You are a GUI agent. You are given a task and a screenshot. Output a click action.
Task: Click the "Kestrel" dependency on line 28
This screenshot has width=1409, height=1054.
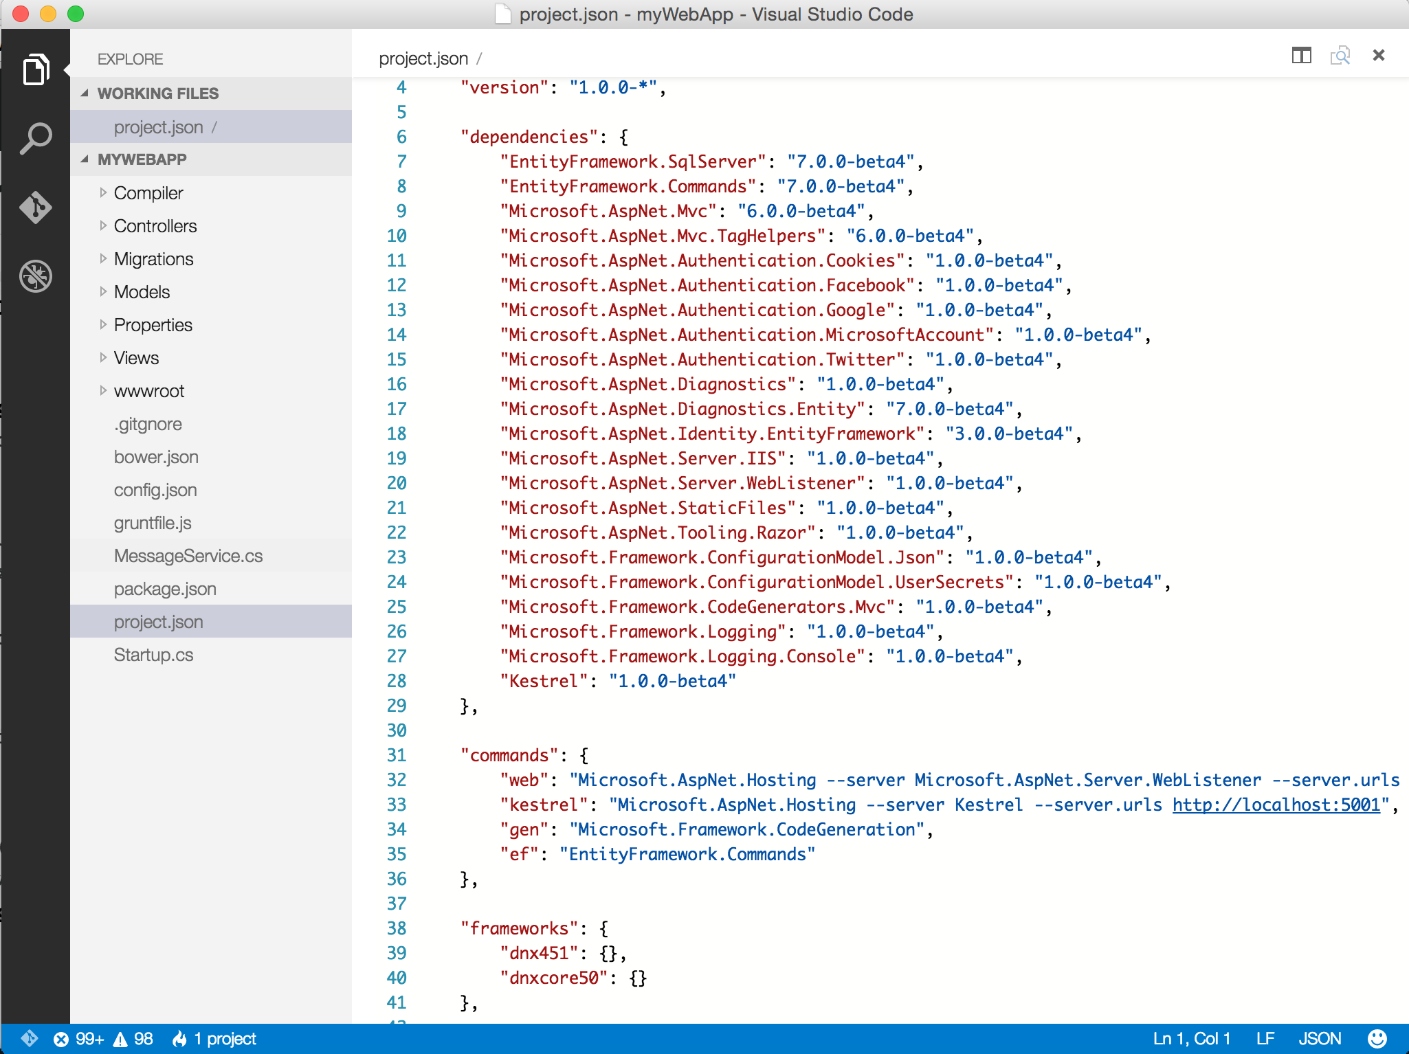tap(544, 681)
